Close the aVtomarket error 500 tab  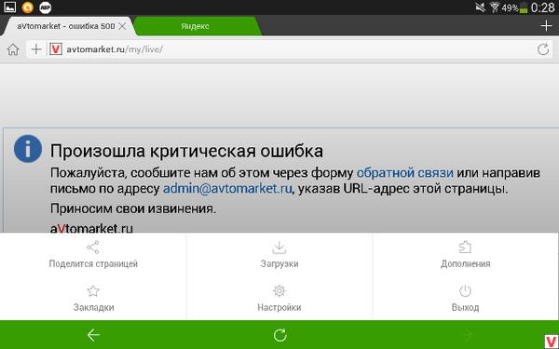point(122,26)
